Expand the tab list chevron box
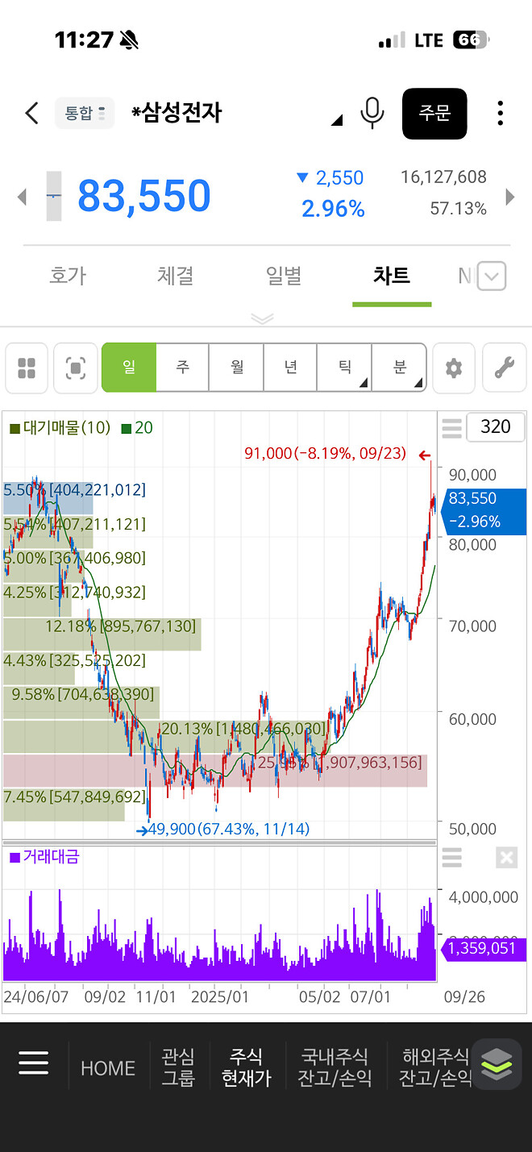This screenshot has height=1152, width=532. [x=492, y=277]
